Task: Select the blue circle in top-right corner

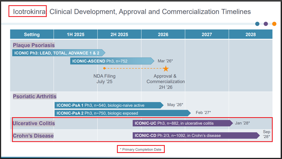Action: 257,24
